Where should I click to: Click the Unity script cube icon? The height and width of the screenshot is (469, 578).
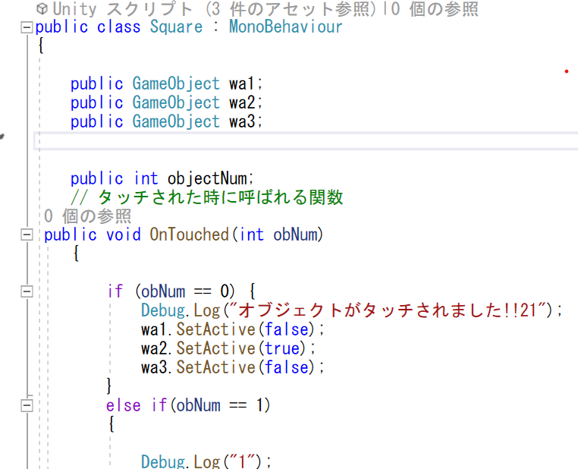click(x=42, y=8)
